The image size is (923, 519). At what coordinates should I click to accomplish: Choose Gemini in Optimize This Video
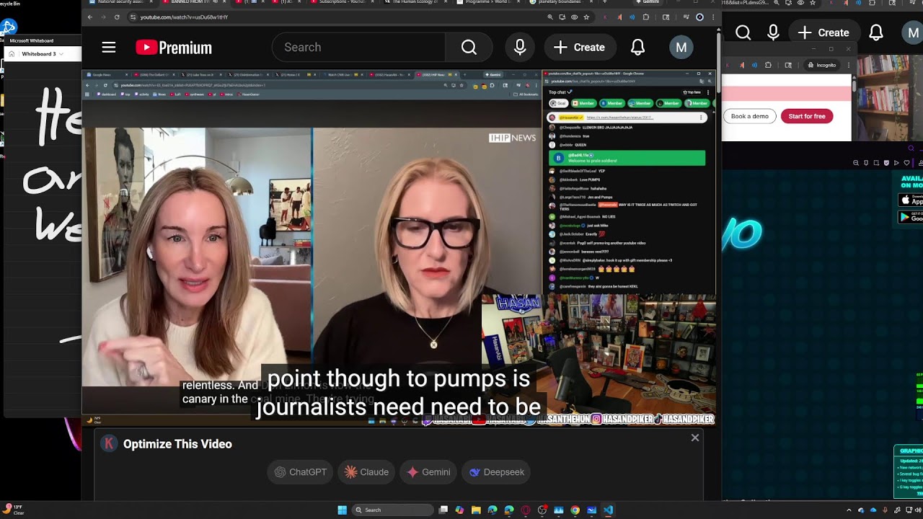point(428,472)
